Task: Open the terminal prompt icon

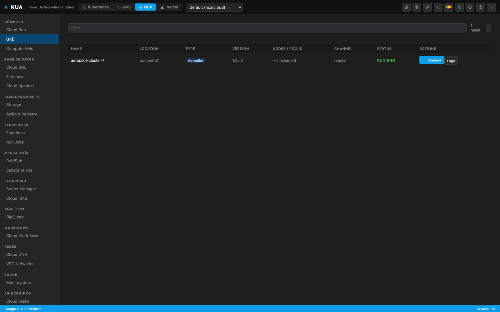Action: click(438, 7)
